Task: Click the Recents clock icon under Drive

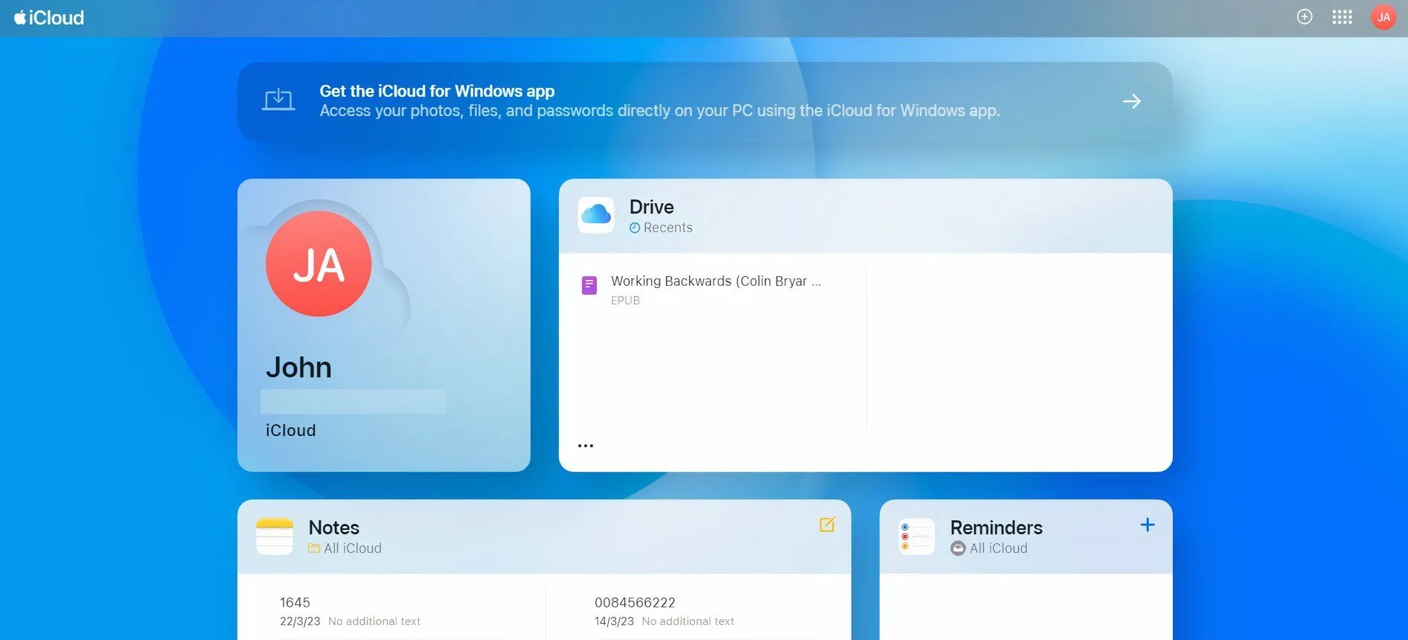Action: pos(635,228)
